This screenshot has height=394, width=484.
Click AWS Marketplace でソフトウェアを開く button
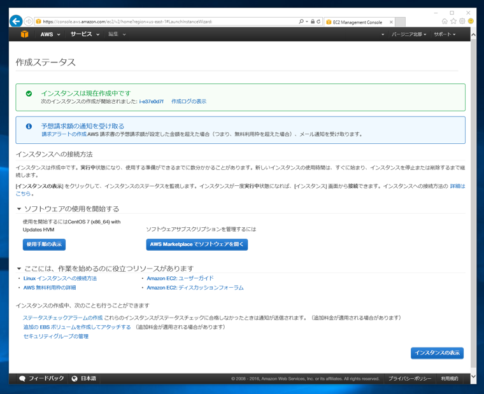(197, 244)
